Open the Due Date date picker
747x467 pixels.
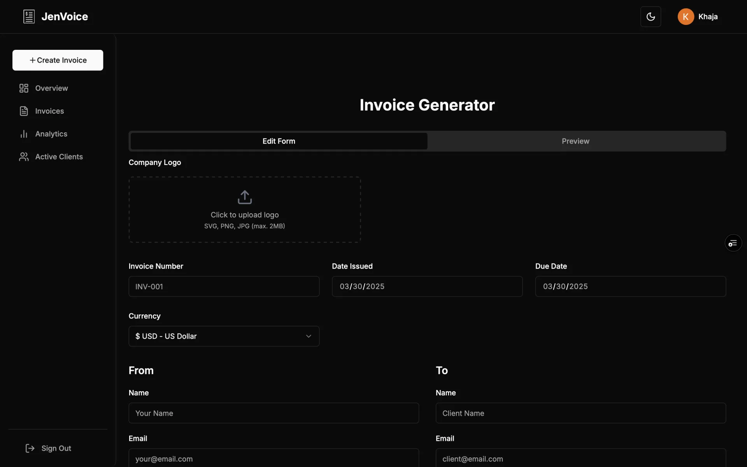(x=630, y=286)
